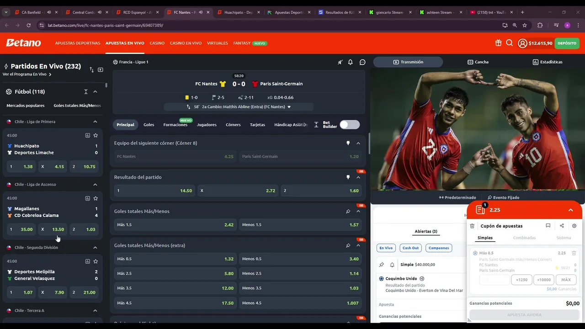Open the CASINO menu item
The image size is (585, 329).
[157, 43]
